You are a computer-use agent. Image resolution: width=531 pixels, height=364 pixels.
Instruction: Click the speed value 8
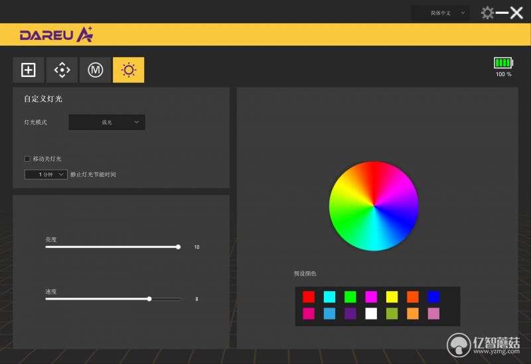click(x=196, y=299)
